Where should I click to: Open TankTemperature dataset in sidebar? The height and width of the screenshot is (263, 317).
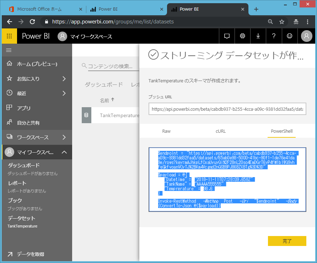tap(22, 226)
